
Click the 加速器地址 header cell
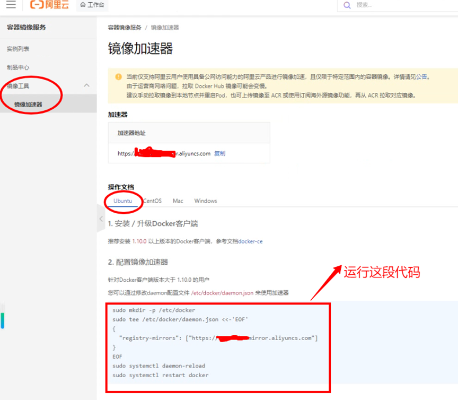pyautogui.click(x=189, y=133)
